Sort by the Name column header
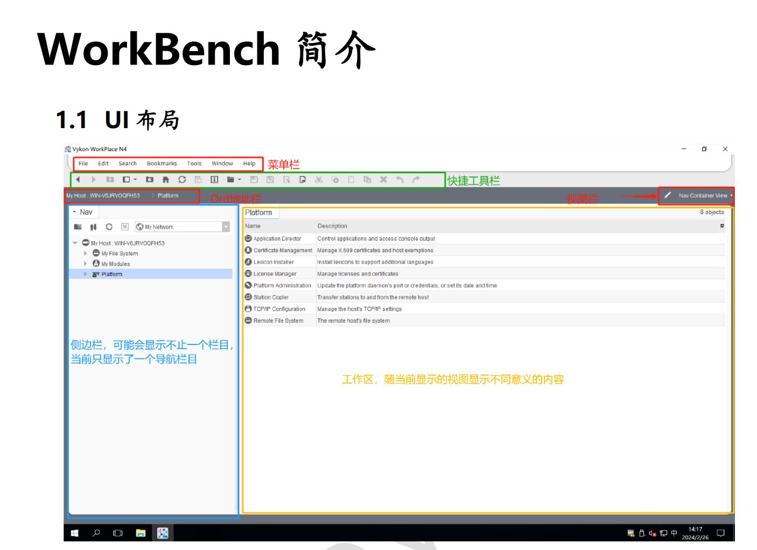The image size is (757, 550). click(279, 226)
